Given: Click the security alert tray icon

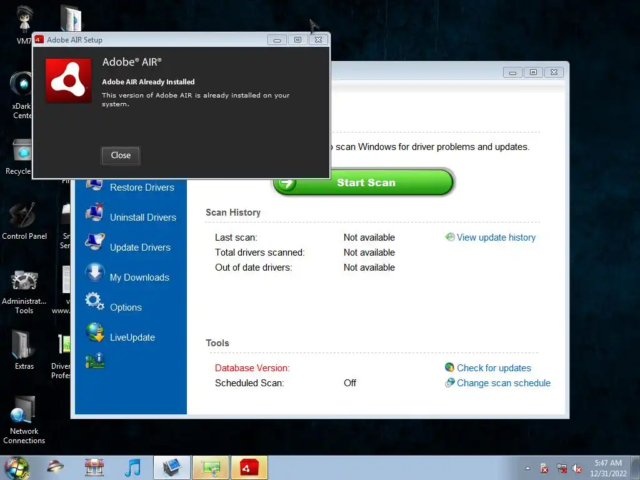Looking at the screenshot, I should [x=544, y=469].
